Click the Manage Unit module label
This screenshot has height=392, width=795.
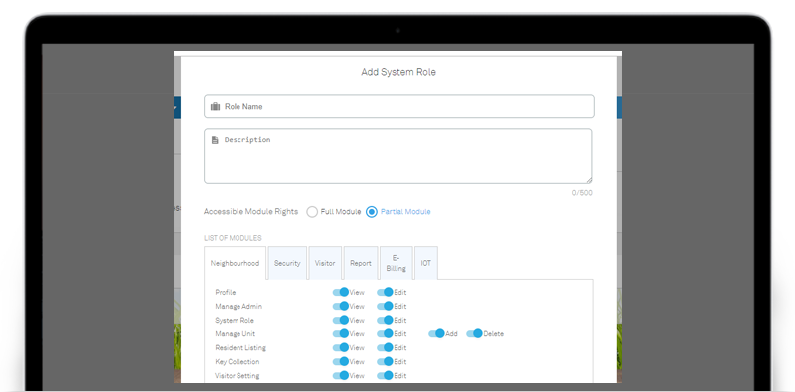[x=235, y=333]
